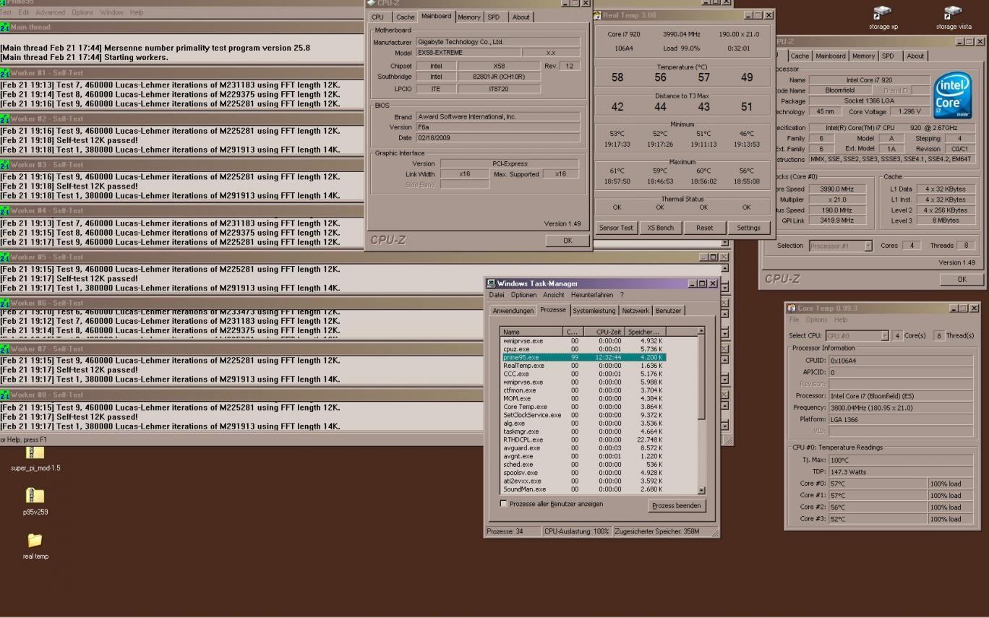Switch to CPU tab in CPU-Z mainboard window
The height and width of the screenshot is (618, 989).
pos(377,17)
